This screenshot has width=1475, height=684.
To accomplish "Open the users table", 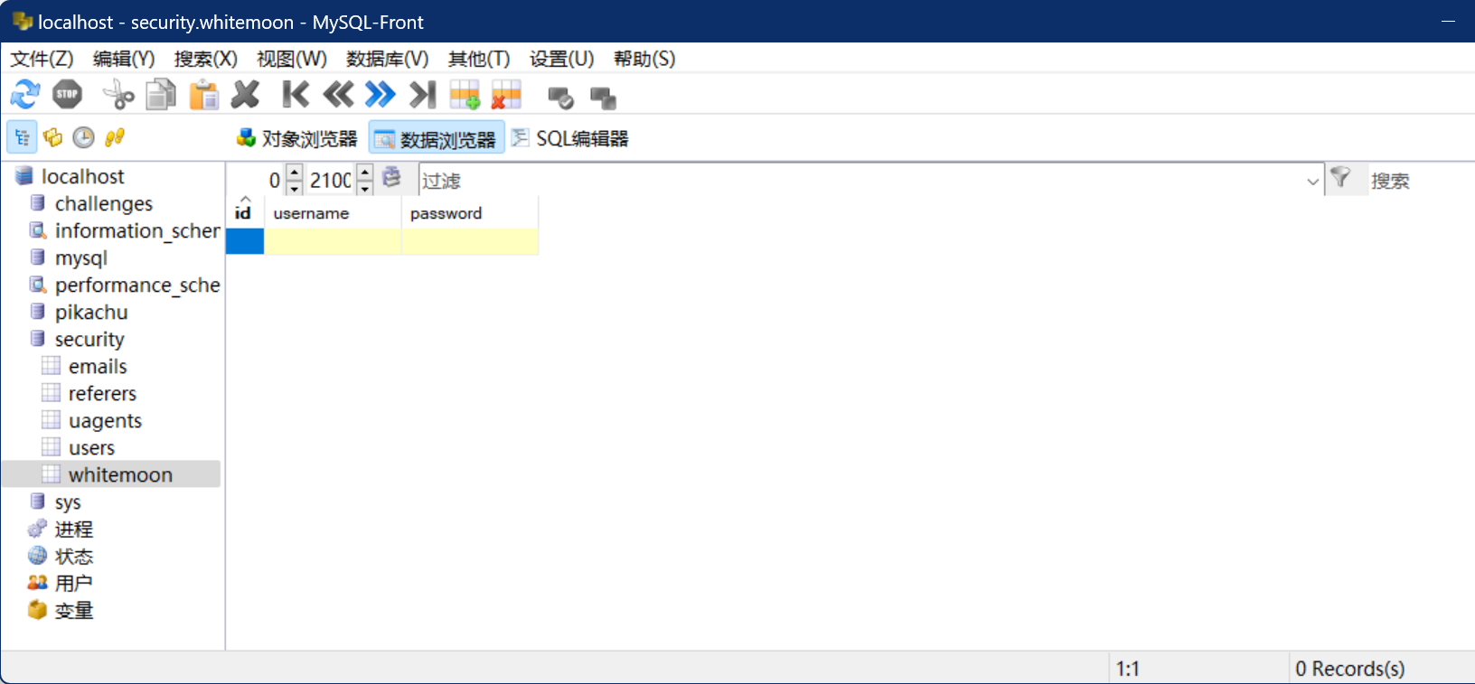I will pos(91,447).
